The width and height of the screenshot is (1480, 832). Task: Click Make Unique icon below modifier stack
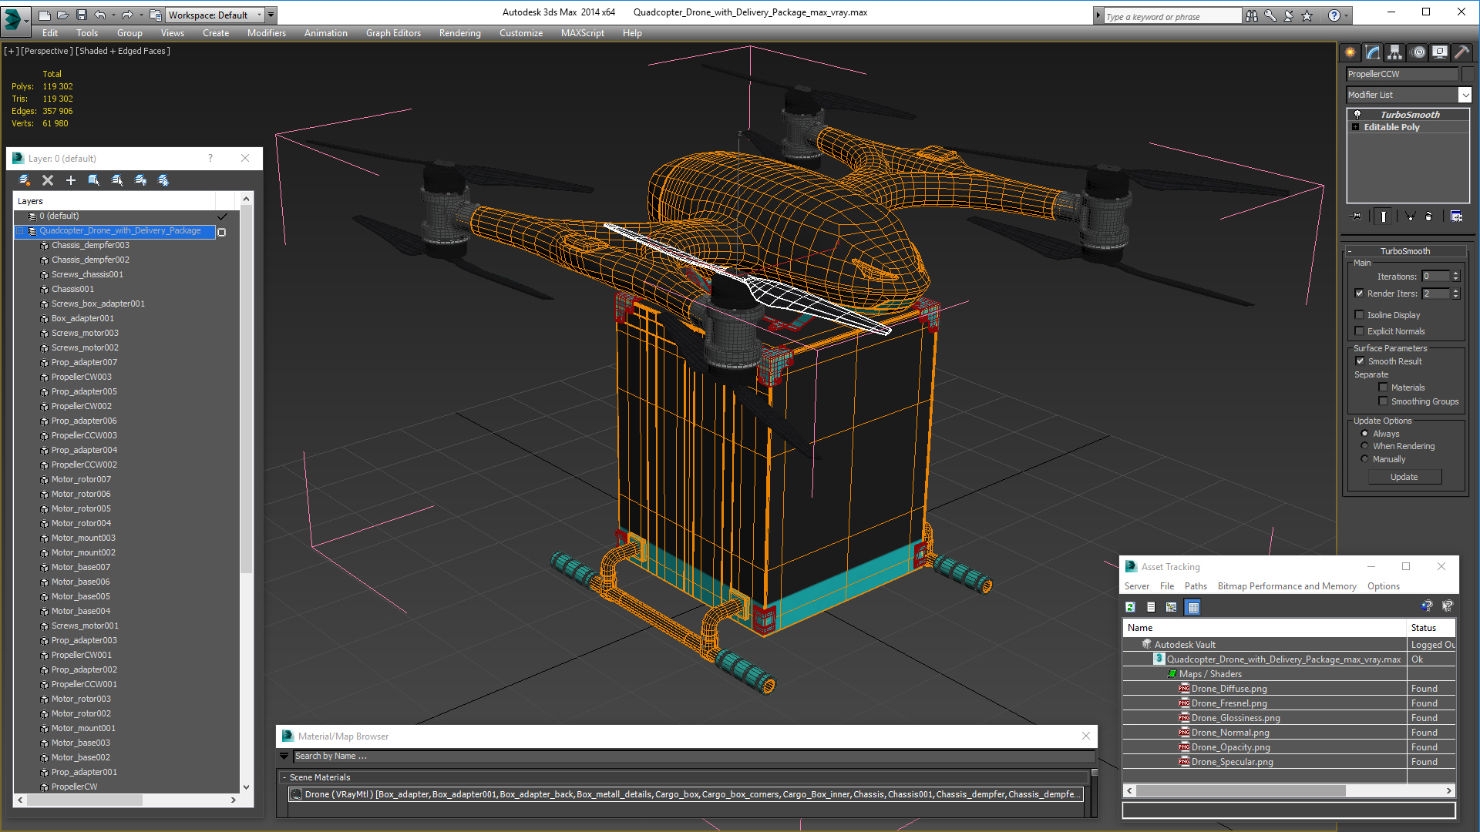pos(1410,216)
